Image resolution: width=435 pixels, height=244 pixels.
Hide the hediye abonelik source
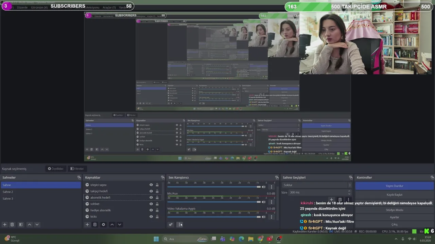[x=151, y=210]
